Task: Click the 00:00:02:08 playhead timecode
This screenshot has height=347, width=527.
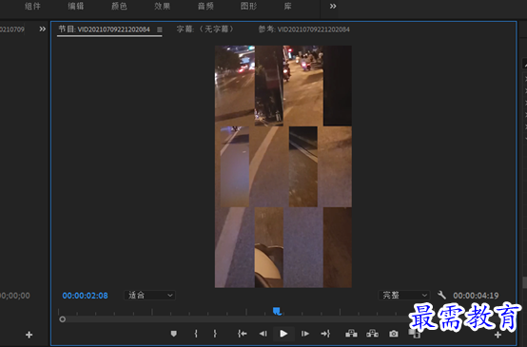Action: coord(85,296)
